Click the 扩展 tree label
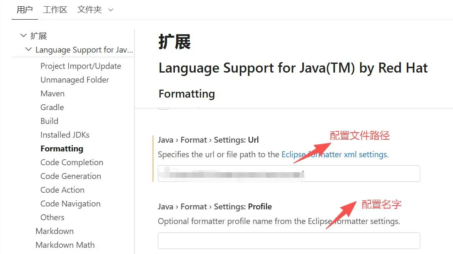The width and height of the screenshot is (453, 254). pyautogui.click(x=38, y=36)
